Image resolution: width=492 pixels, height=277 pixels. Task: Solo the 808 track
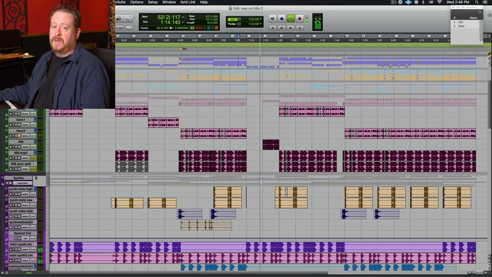click(x=16, y=147)
